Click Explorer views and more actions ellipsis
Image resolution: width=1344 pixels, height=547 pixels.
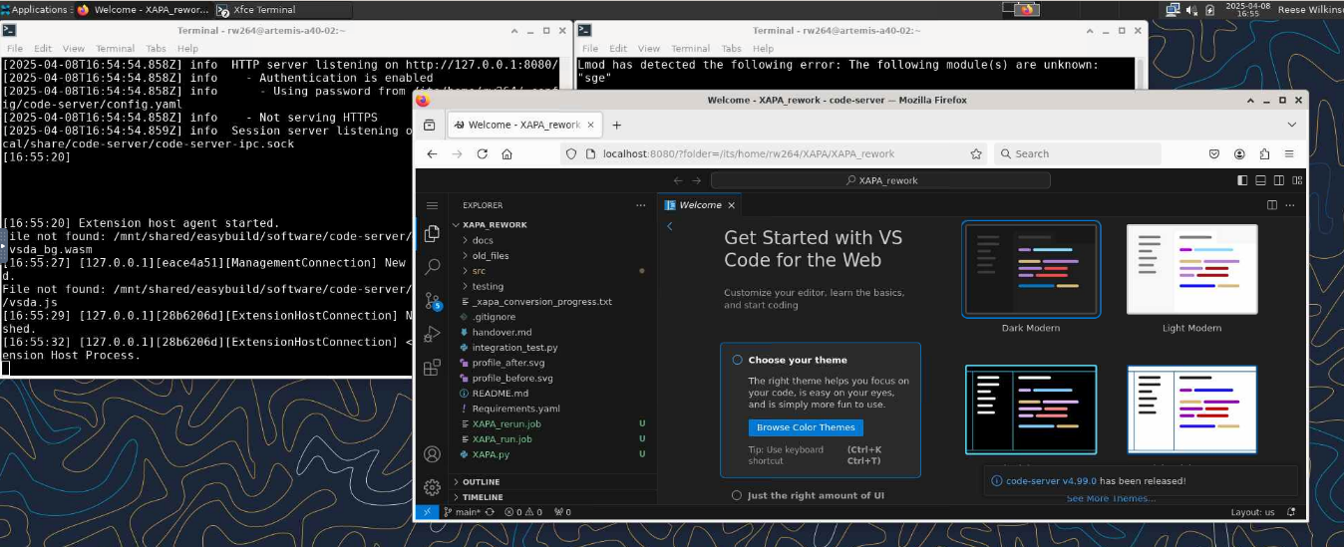(640, 205)
